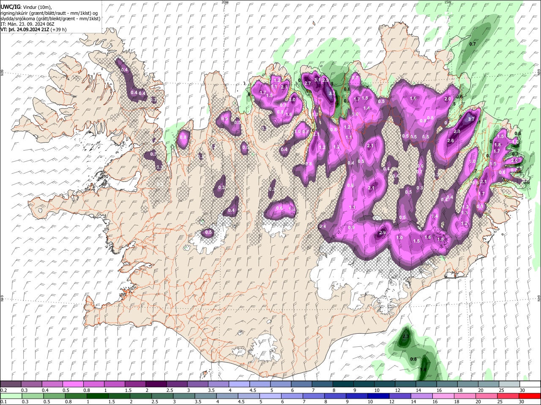541x405 pixels.
Task: Select the "2.6" precipitation value on the map
Action: coord(451,141)
